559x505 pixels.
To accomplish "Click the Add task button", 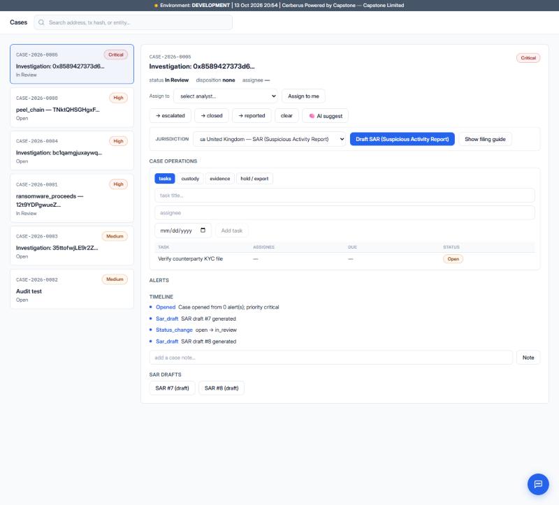I will click(232, 230).
